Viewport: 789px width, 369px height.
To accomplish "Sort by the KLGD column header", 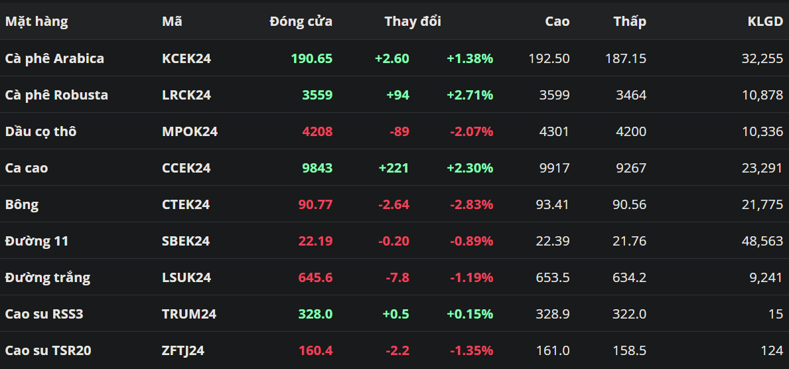I will pos(764,21).
